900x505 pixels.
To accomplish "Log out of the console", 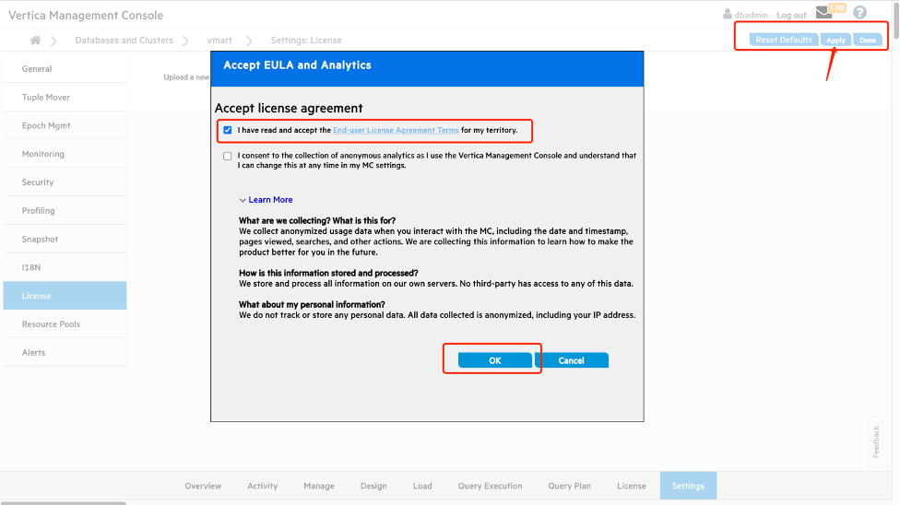I will point(791,15).
